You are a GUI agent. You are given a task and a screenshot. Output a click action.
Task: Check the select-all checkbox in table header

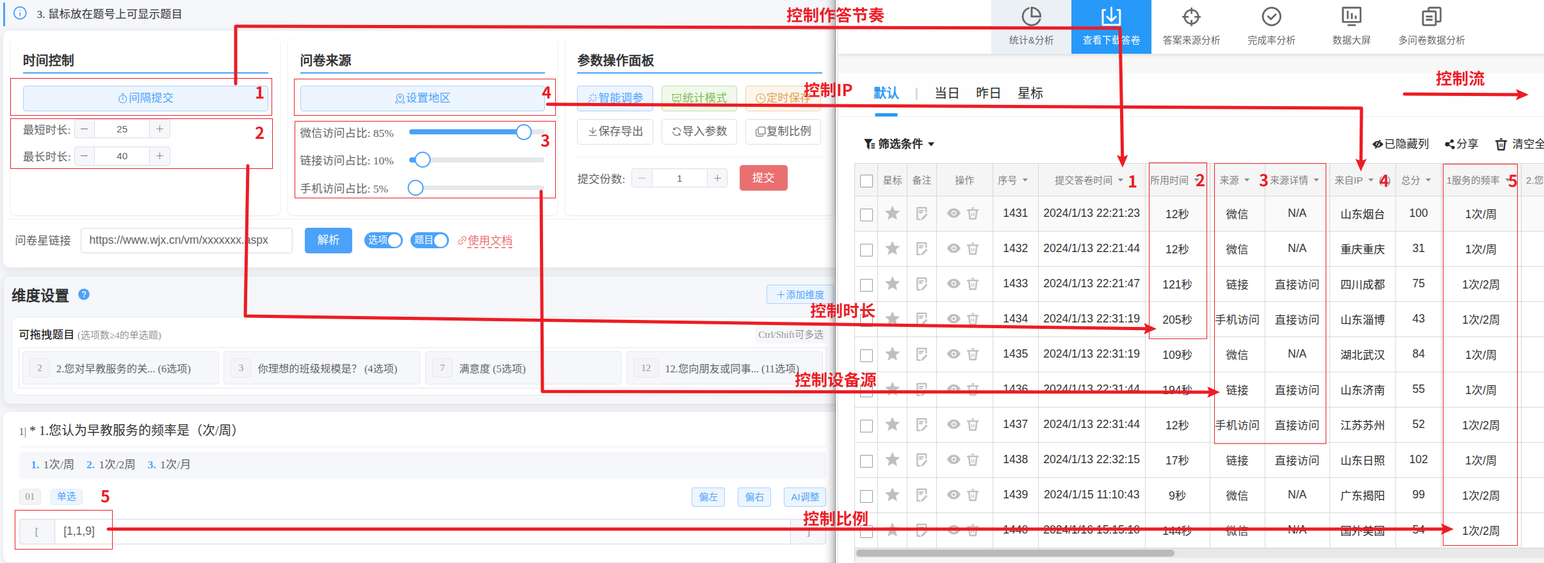(866, 181)
